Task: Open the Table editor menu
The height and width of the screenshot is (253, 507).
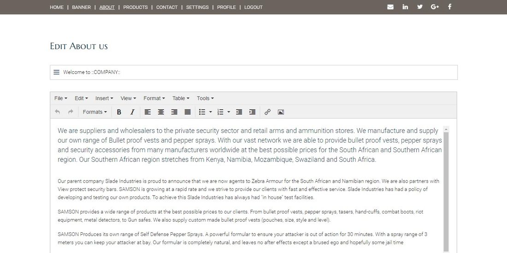Action: 181,98
